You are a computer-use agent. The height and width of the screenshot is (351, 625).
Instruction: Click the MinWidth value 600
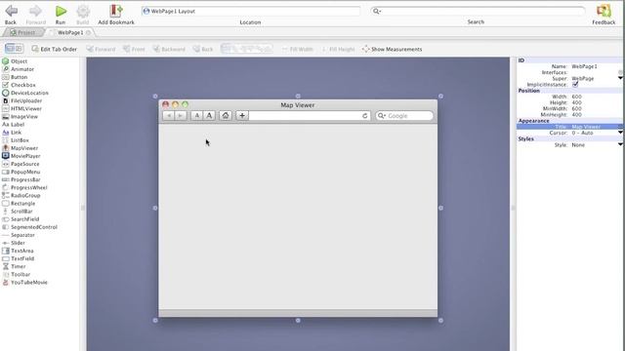[577, 108]
